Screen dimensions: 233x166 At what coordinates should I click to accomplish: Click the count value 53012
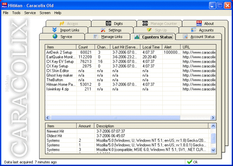pyautogui.click(x=86, y=84)
